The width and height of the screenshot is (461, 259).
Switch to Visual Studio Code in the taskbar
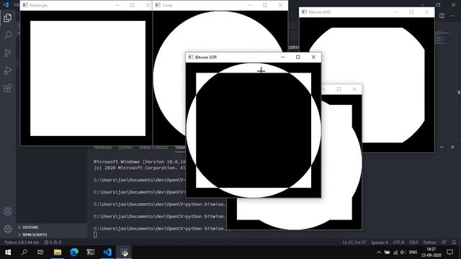point(107,253)
